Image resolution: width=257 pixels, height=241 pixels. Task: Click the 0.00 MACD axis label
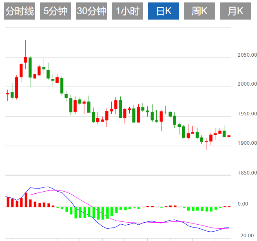[243, 204]
